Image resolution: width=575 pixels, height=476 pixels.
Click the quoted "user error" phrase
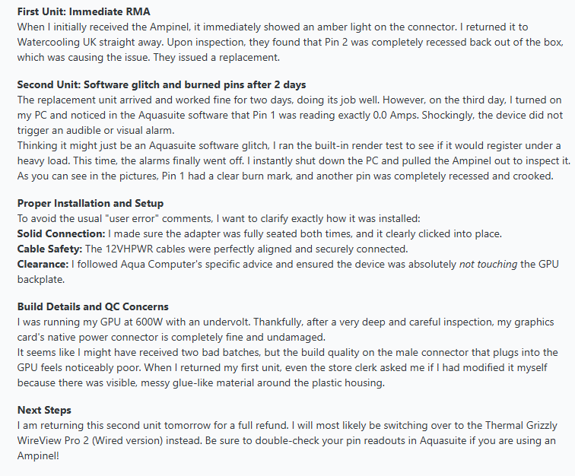coord(132,218)
